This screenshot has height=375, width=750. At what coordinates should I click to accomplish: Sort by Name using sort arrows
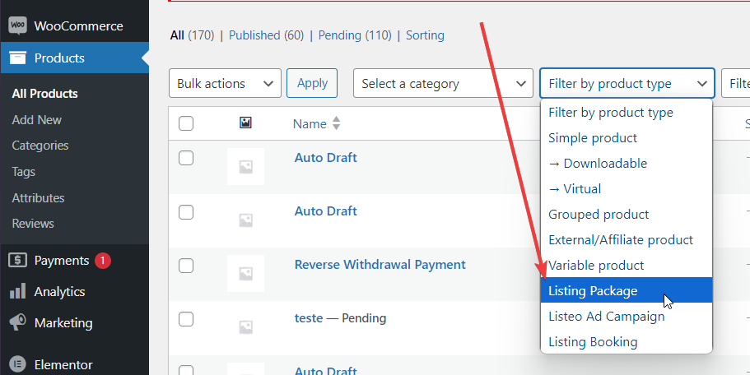click(336, 124)
